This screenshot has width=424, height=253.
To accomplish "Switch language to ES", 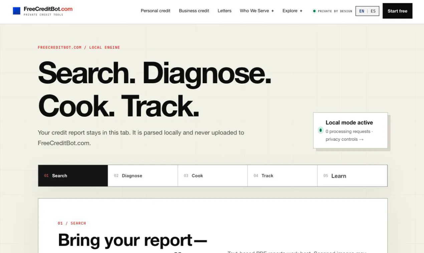I will point(373,11).
